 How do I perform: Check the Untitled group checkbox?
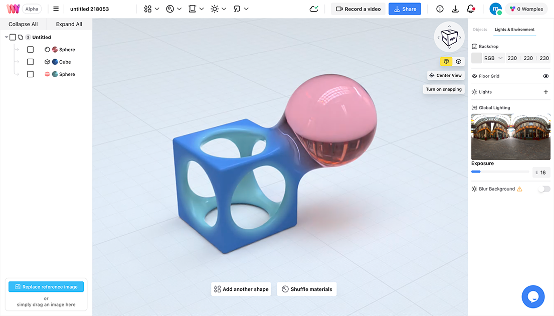point(13,37)
